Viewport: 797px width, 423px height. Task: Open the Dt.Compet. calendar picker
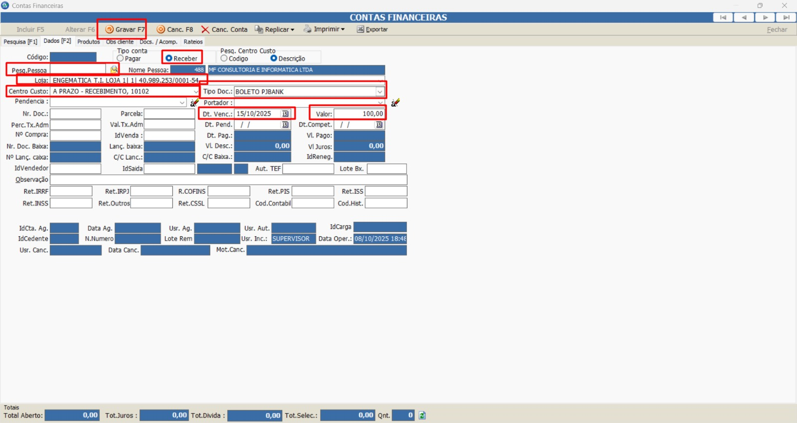[379, 125]
